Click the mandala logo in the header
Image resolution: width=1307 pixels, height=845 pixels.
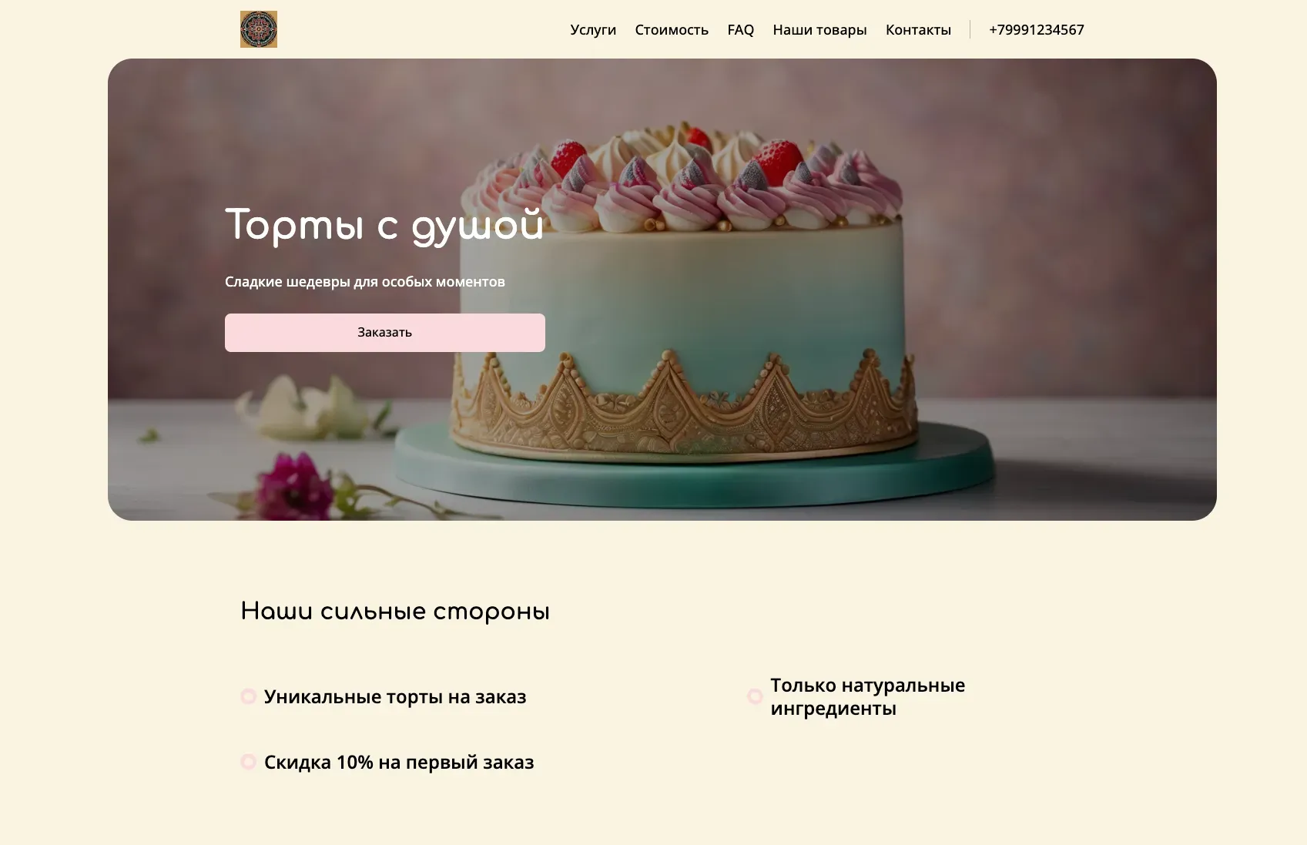point(259,29)
